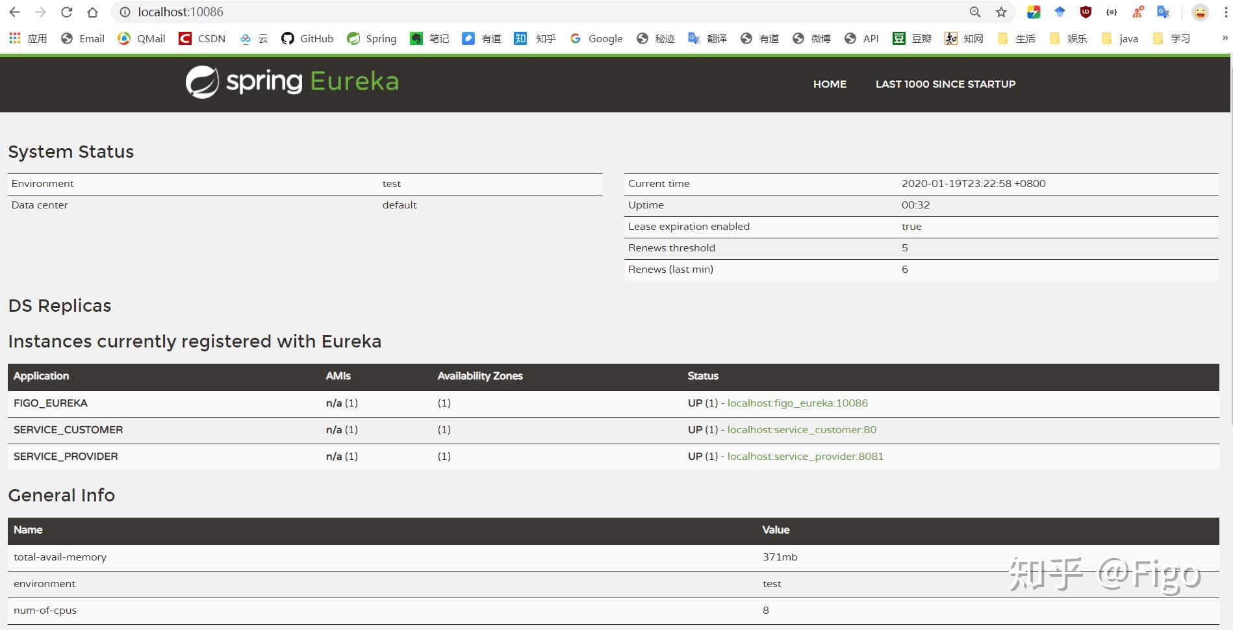Open the java bookmarks folder

click(1120, 38)
